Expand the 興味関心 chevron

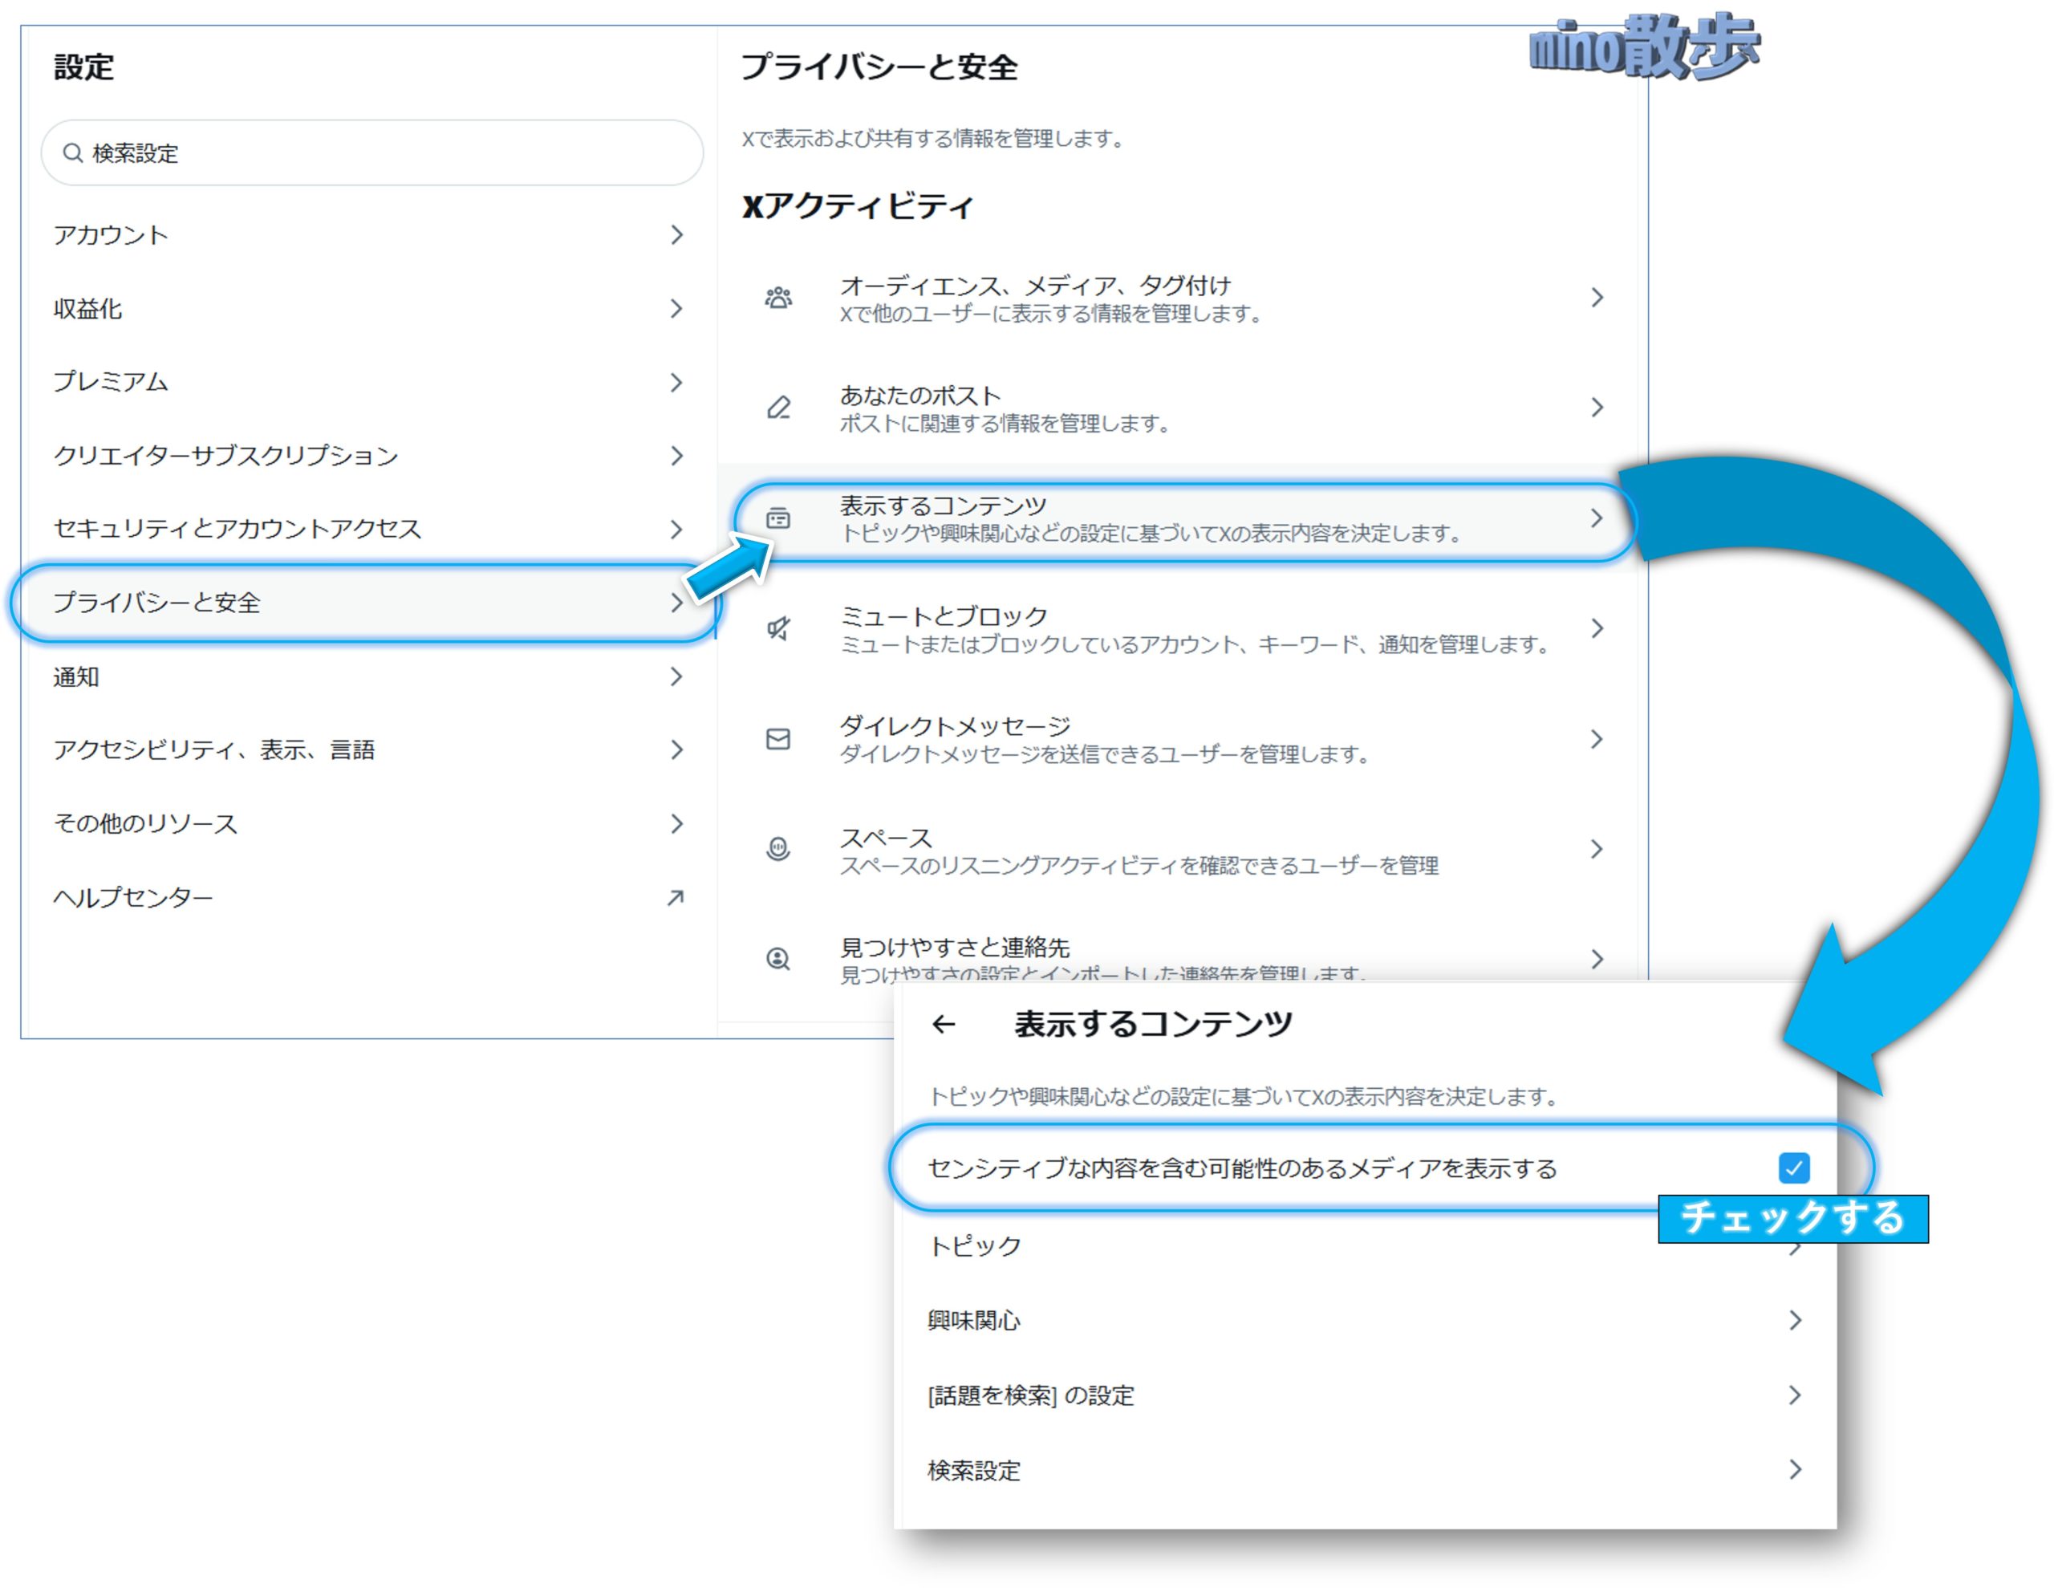(1794, 1320)
